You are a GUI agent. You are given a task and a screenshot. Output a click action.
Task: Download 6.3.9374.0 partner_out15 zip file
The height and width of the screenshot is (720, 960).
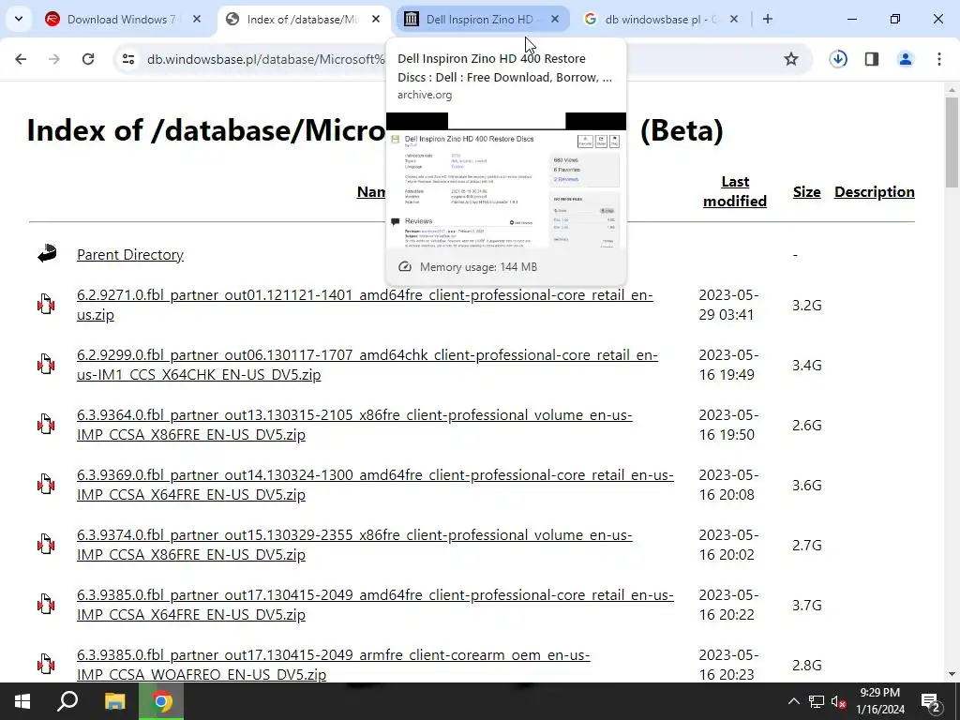354,545
